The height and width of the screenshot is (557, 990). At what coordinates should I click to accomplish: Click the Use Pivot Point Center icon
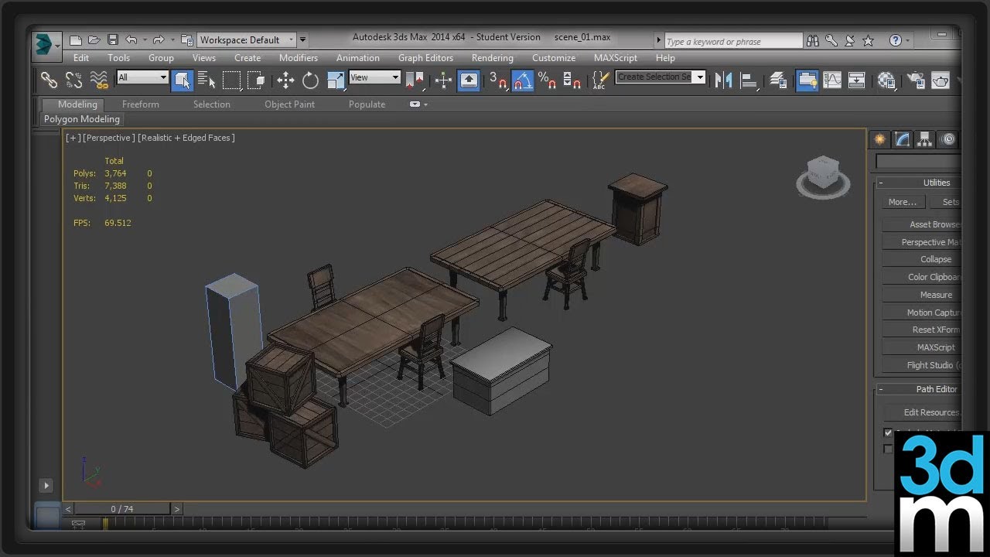pos(415,80)
